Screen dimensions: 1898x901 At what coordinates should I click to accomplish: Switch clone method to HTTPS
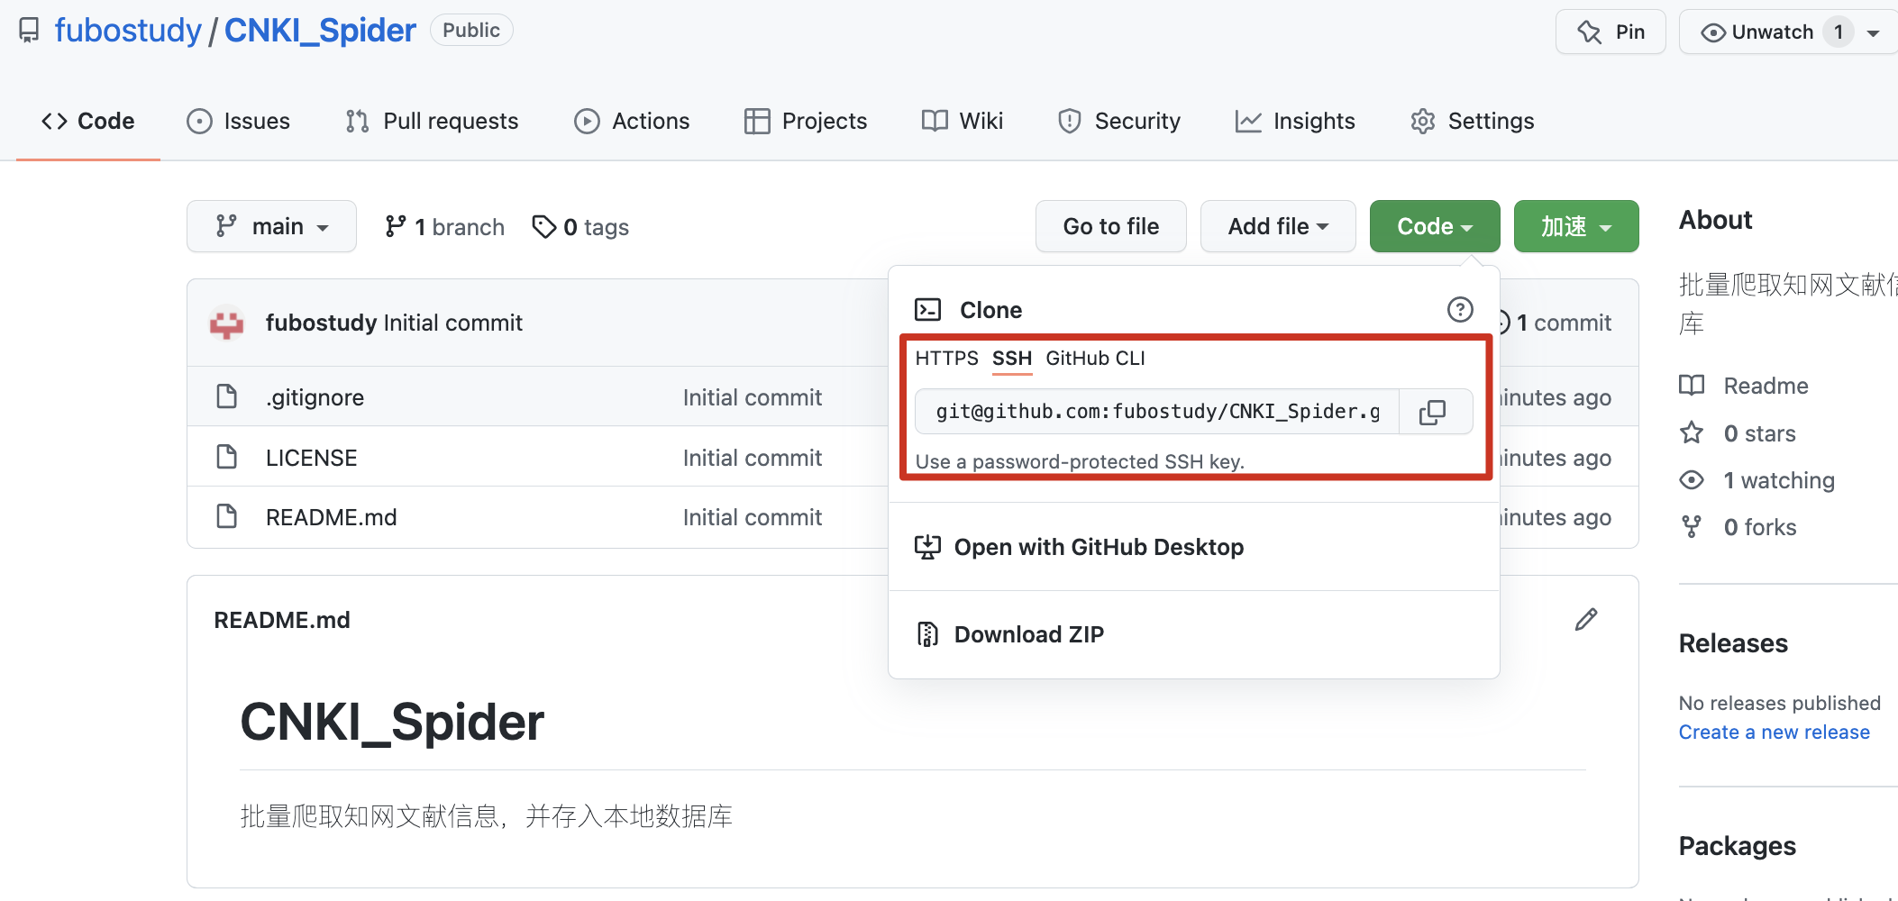946,359
